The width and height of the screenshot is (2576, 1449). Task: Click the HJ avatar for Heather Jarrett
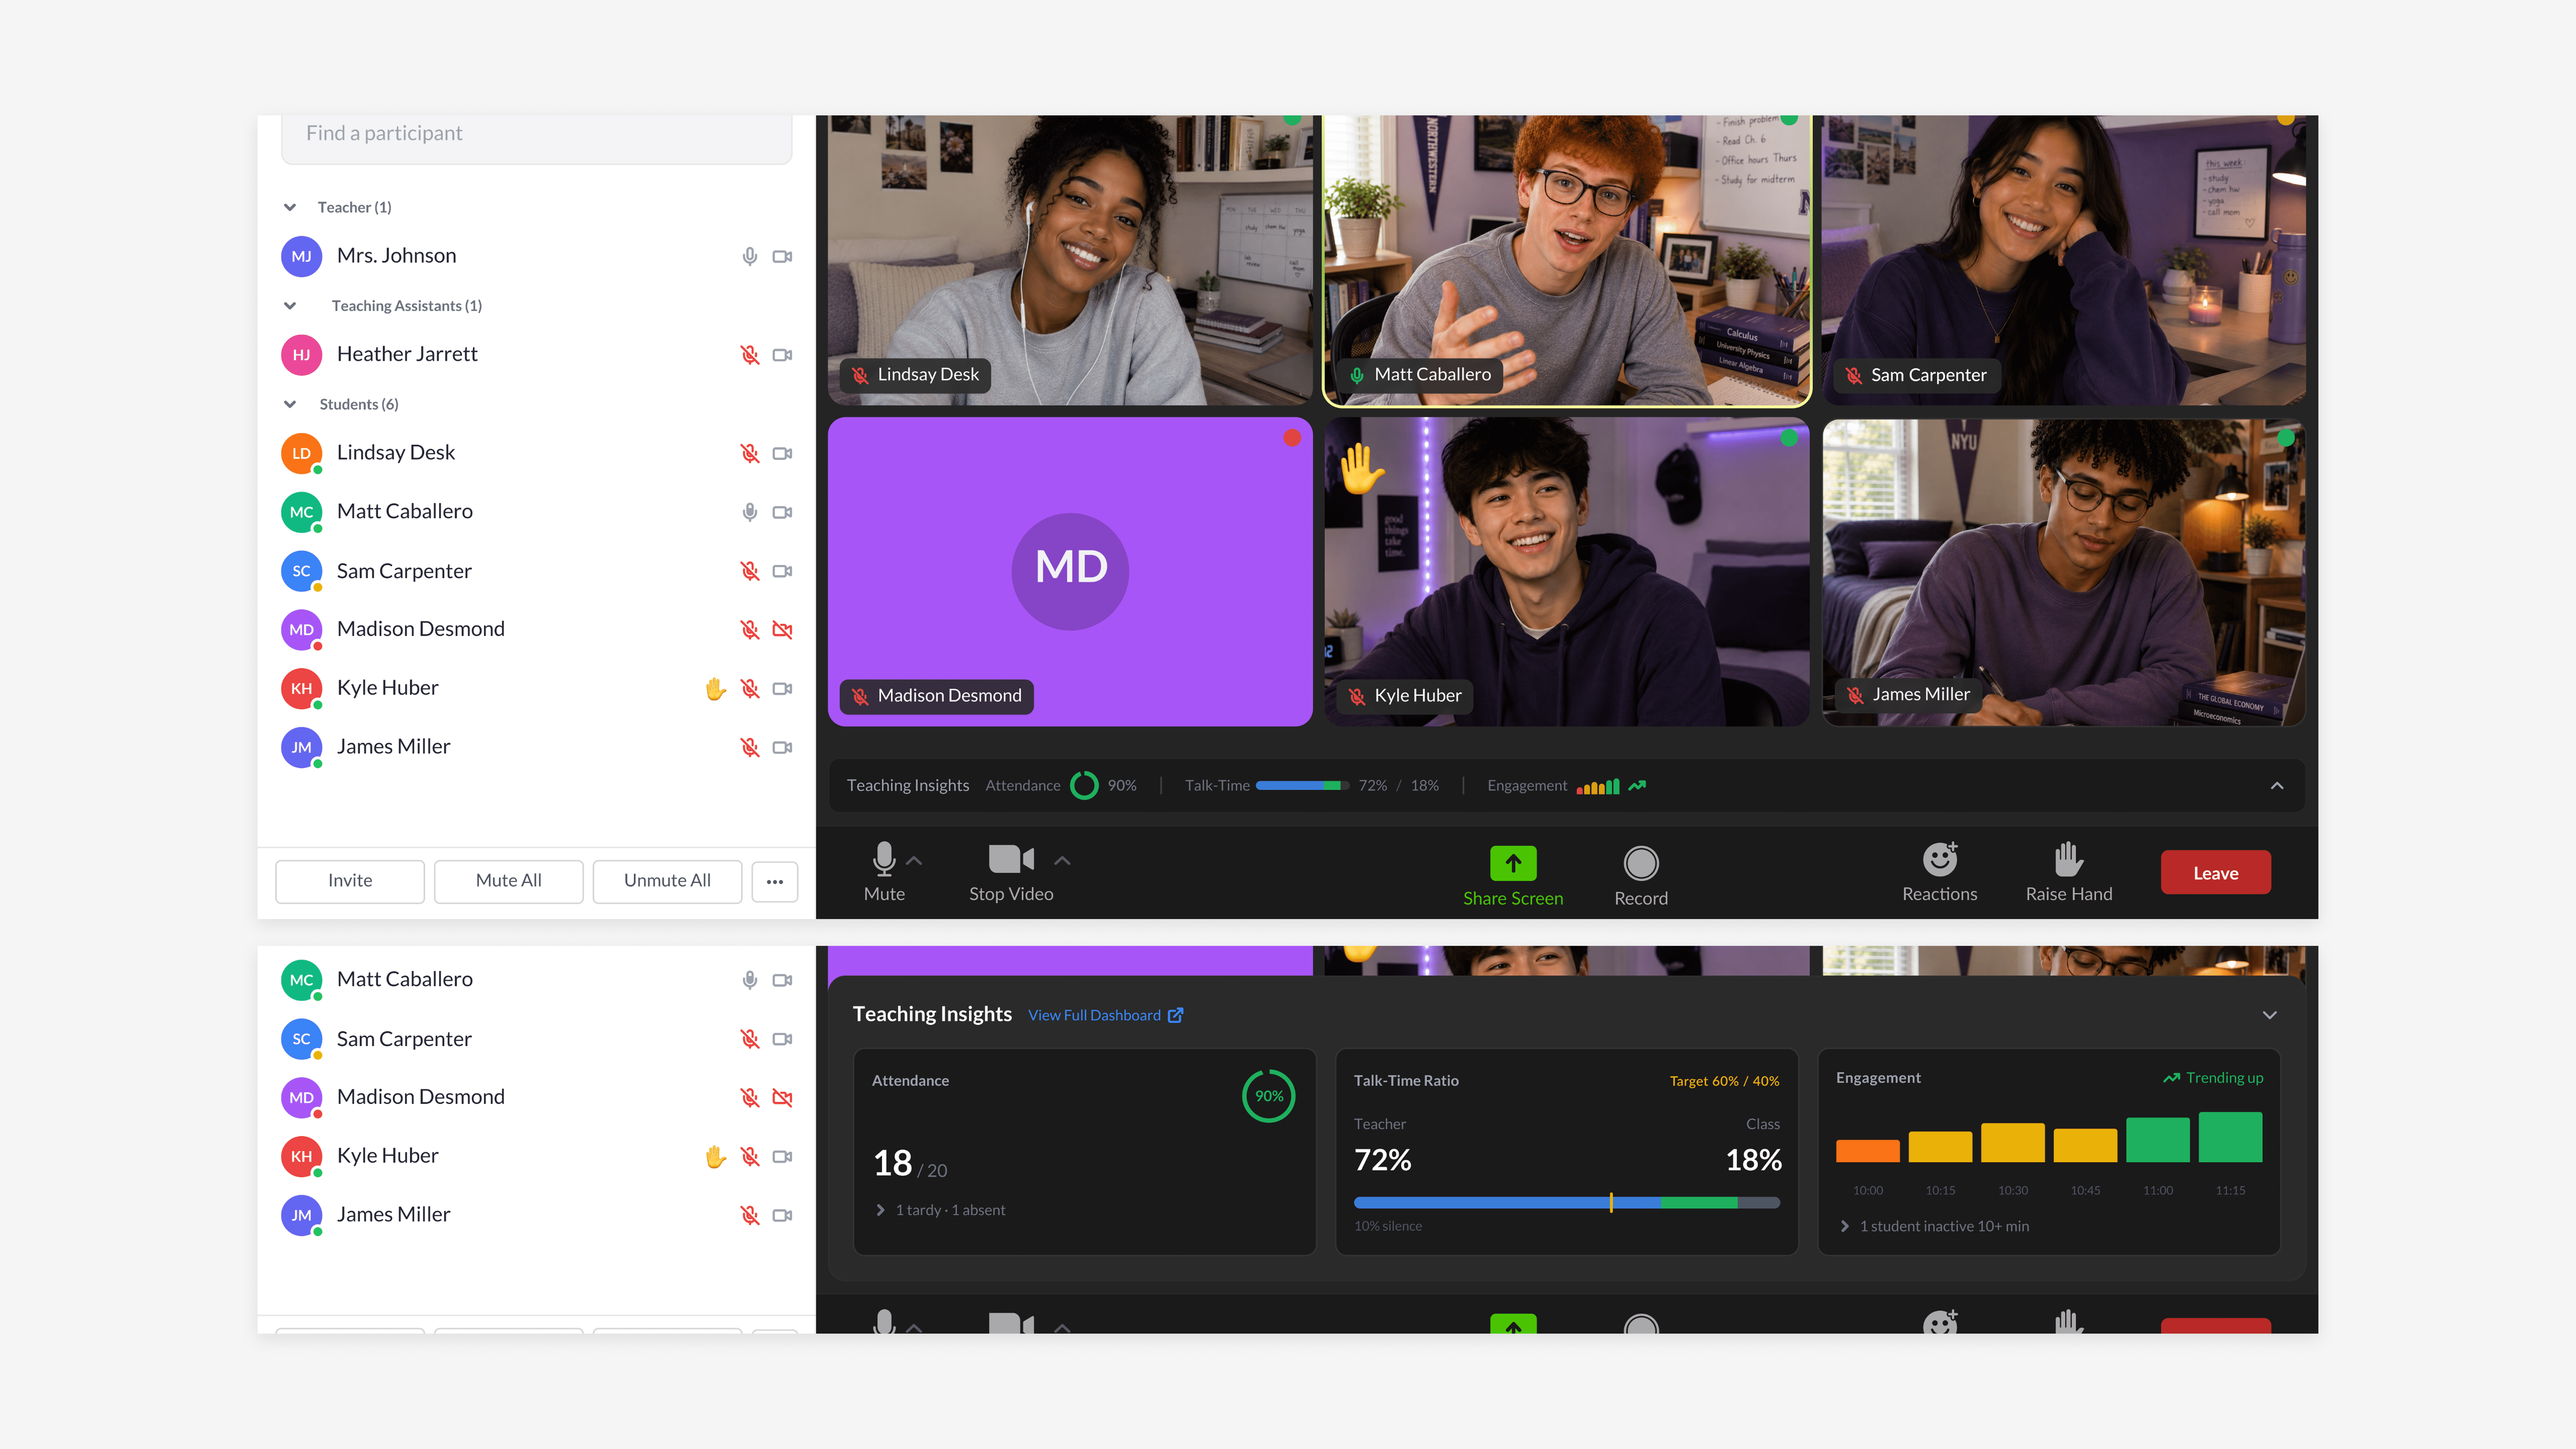click(x=301, y=355)
